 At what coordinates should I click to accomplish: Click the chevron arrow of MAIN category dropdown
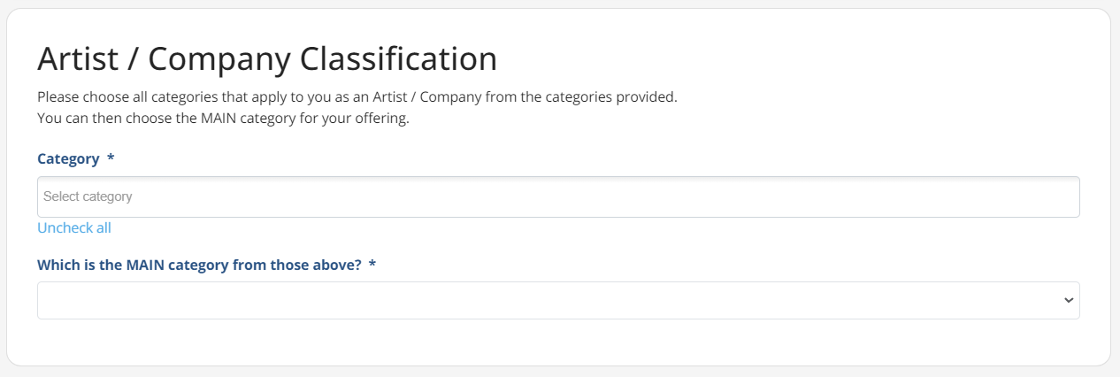[1068, 301]
